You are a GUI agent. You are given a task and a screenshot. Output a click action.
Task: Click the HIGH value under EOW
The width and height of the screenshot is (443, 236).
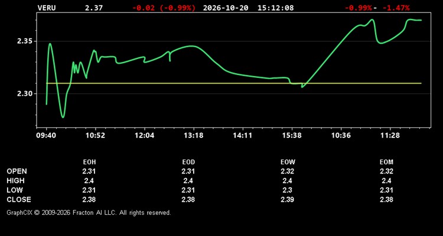pyautogui.click(x=288, y=181)
